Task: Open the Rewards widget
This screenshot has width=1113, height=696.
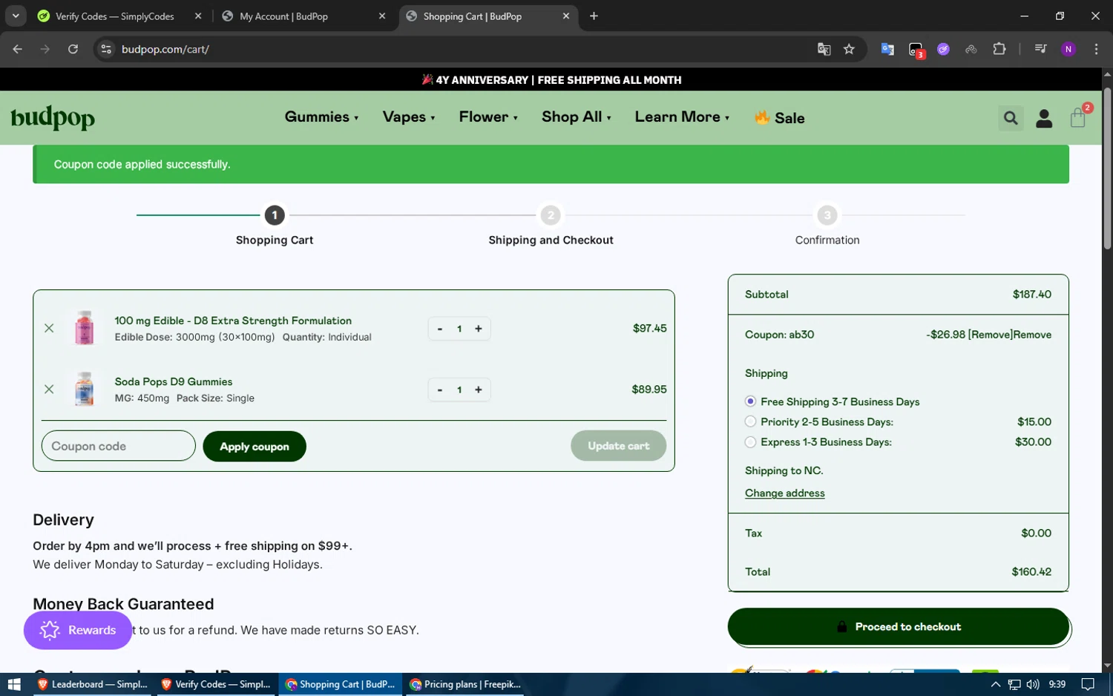Action: click(78, 630)
